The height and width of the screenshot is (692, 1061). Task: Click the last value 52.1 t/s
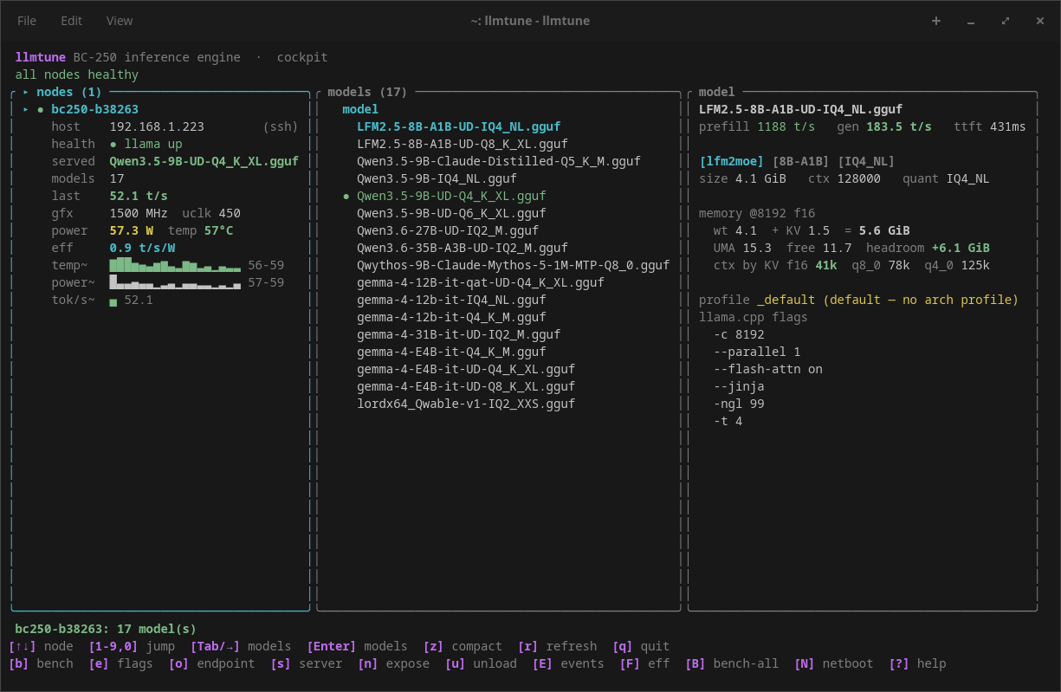tap(139, 196)
